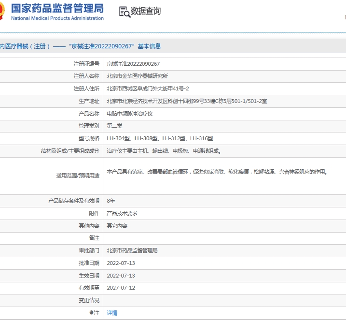Click the 型号规格 label
Image resolution: width=346 pixels, height=323 pixels.
pyautogui.click(x=89, y=138)
